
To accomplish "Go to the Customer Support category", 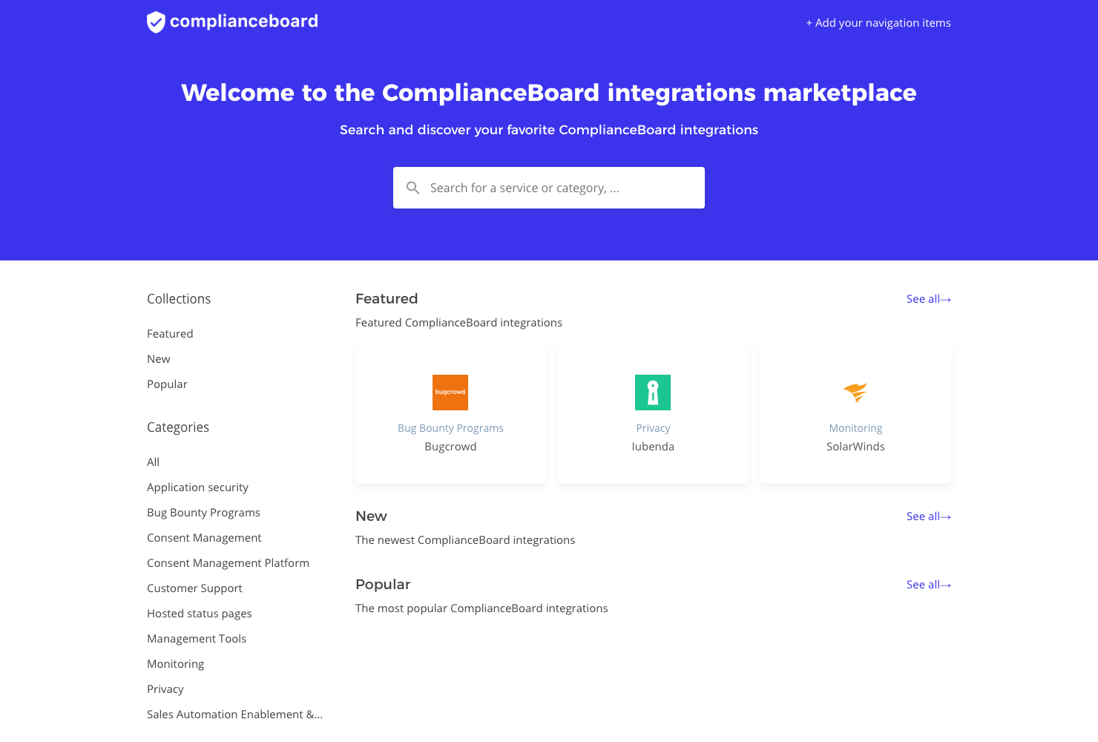I will (194, 588).
